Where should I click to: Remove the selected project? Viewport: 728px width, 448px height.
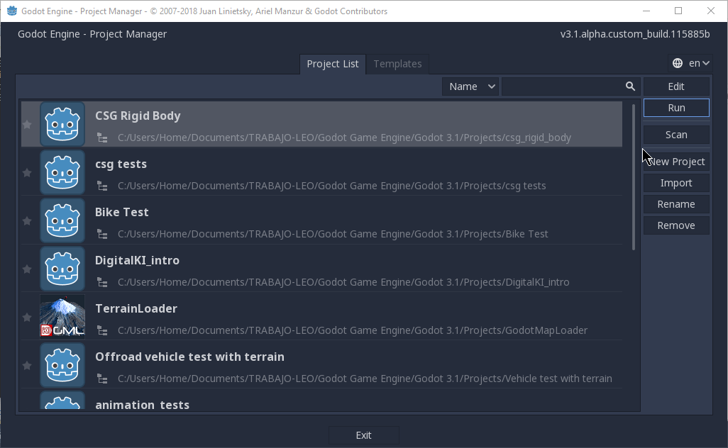(676, 226)
